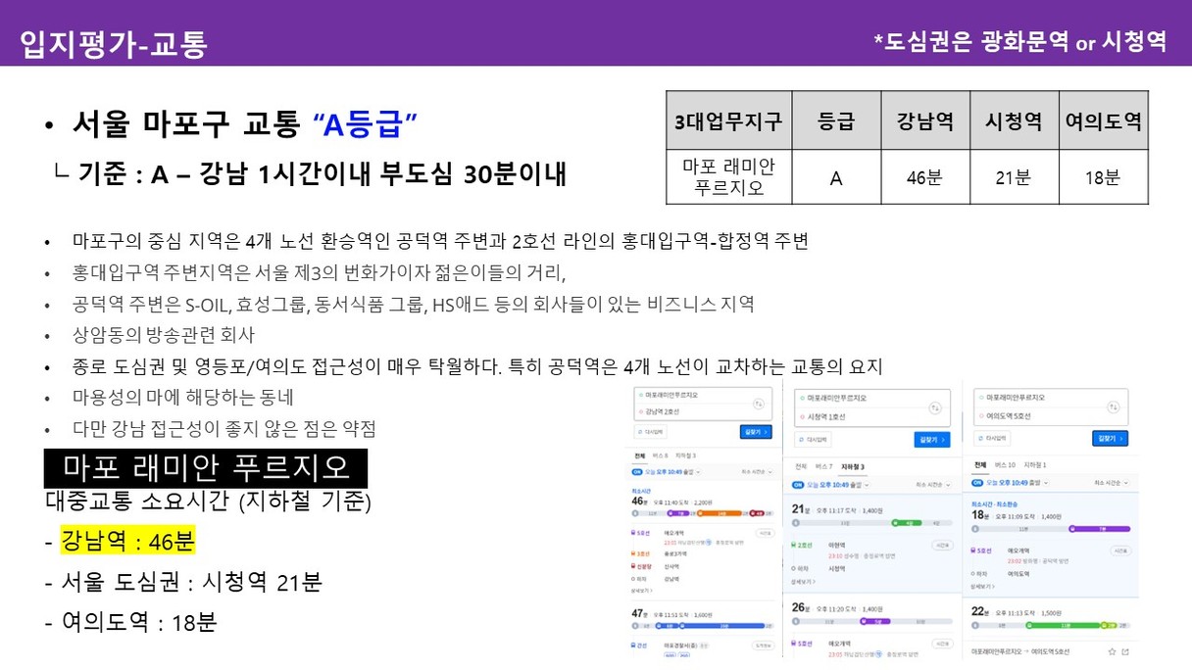Screen dimensions: 1192x670
Task: Toggle ON departure switch in City Hall panel
Action: click(799, 484)
